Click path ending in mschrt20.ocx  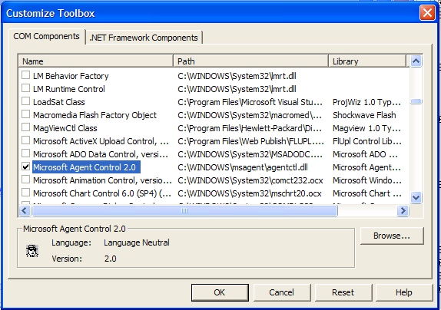pyautogui.click(x=250, y=193)
